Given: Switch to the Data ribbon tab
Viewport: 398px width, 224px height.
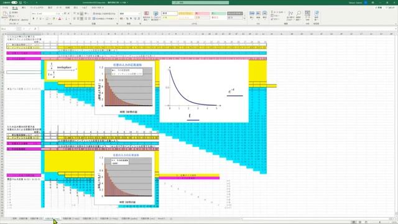Looking at the screenshot, I should tap(59, 8).
